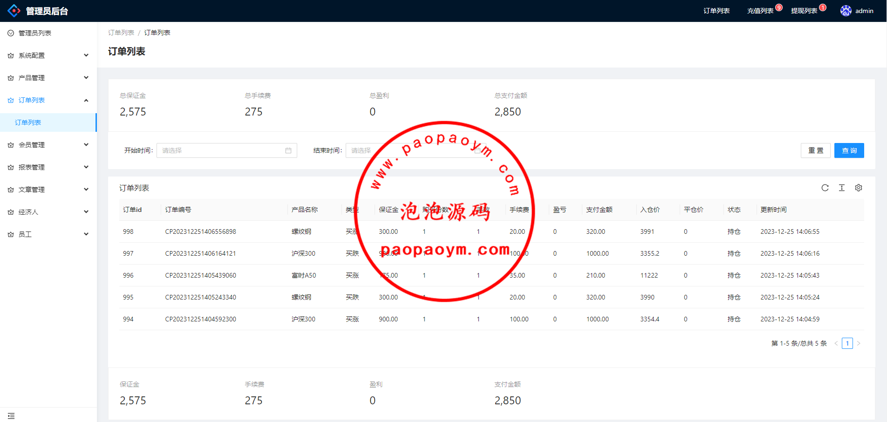
Task: Click the next page arrow
Action: (859, 343)
